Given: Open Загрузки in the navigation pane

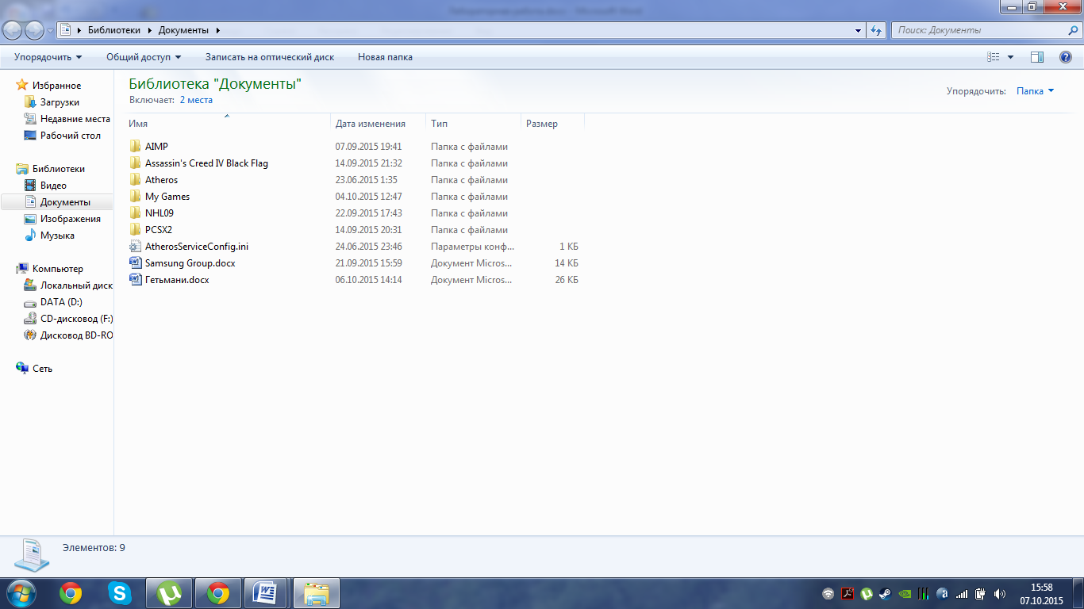Looking at the screenshot, I should click(60, 102).
